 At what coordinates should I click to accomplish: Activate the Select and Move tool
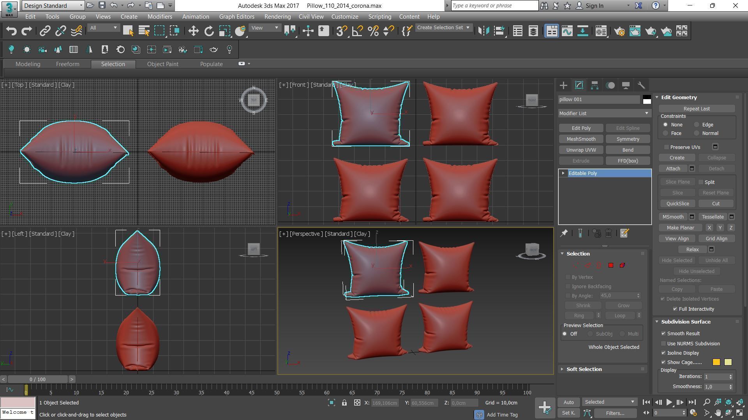coord(193,31)
